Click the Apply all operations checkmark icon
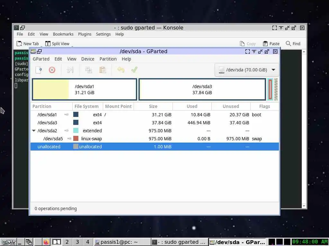This screenshot has height=246, width=329. point(134,70)
